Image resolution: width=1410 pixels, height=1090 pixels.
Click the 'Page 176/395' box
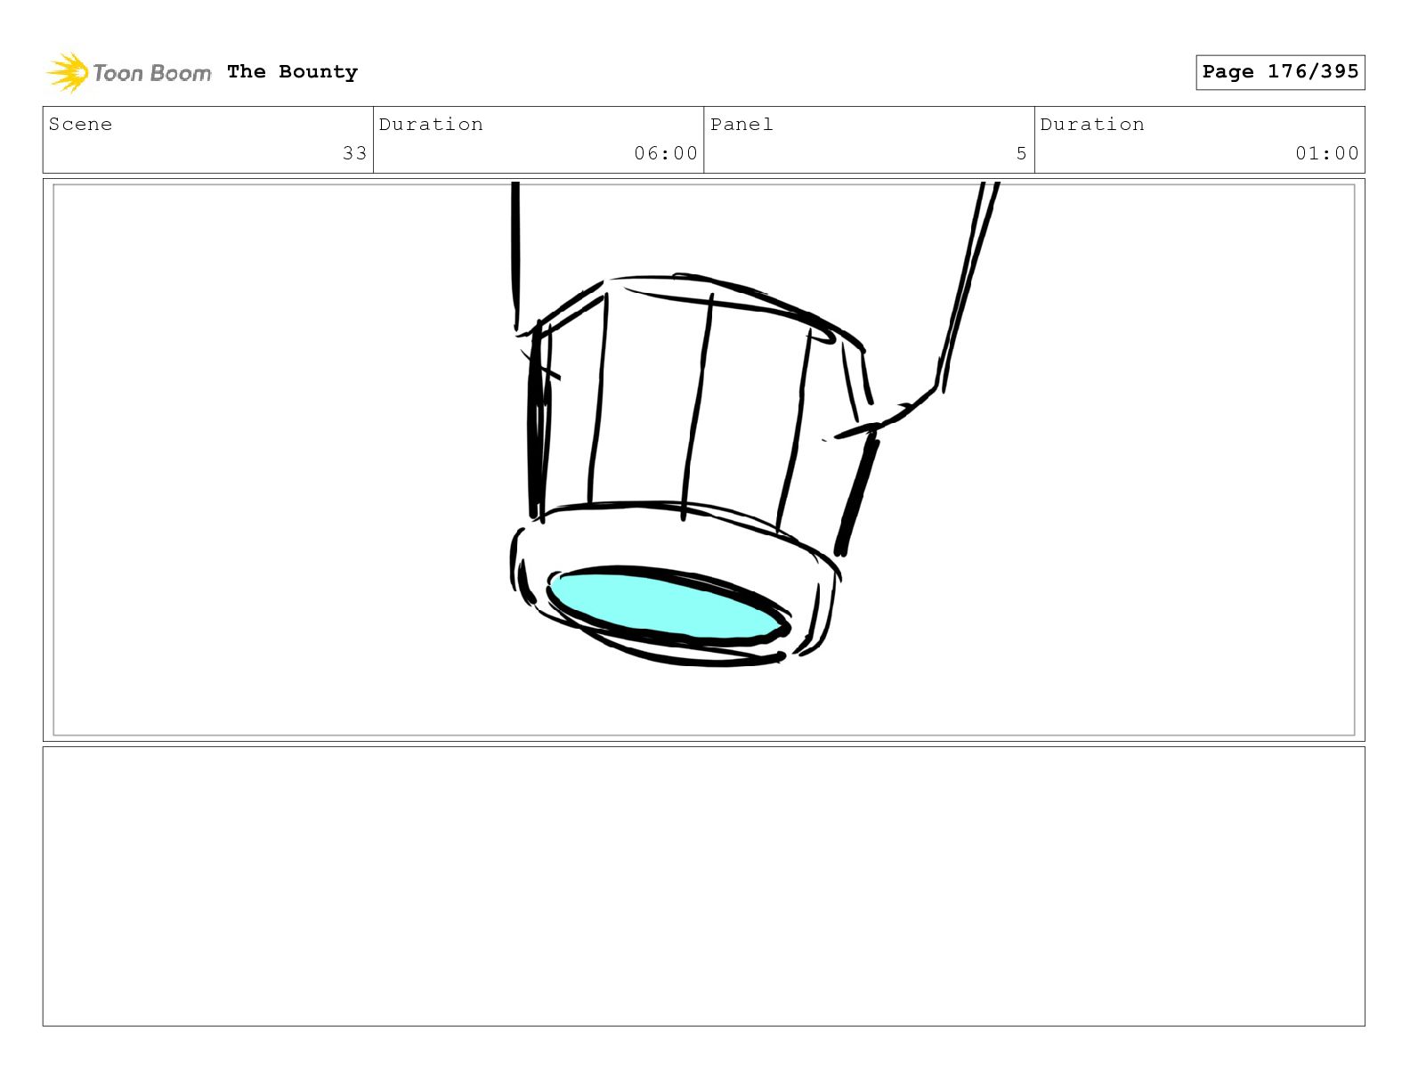[x=1280, y=72]
